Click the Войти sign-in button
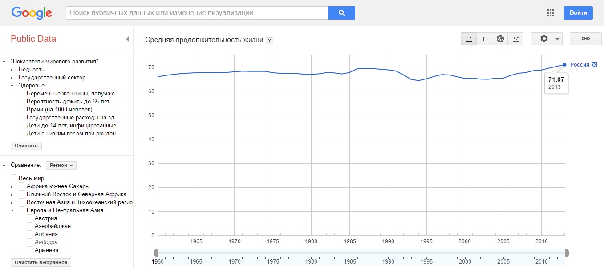Screen dimensions: 604x269 tap(578, 13)
